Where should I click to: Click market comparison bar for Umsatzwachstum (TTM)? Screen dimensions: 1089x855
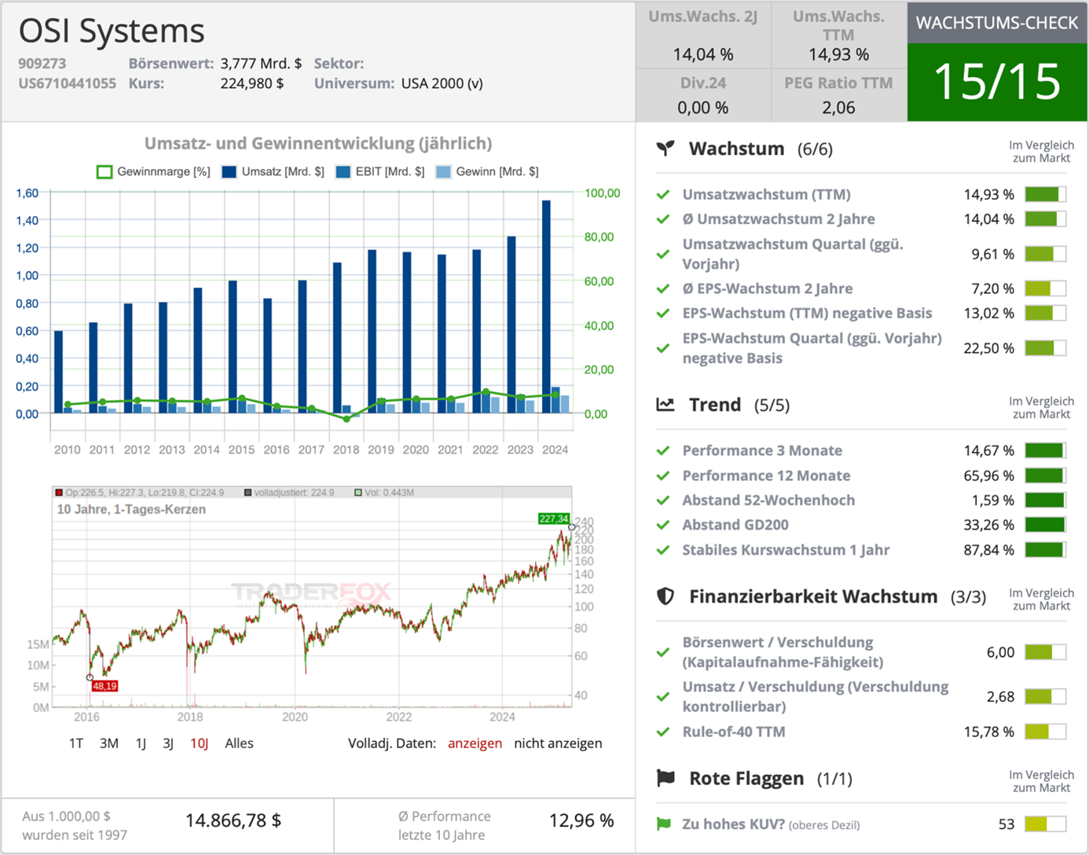pos(1045,194)
